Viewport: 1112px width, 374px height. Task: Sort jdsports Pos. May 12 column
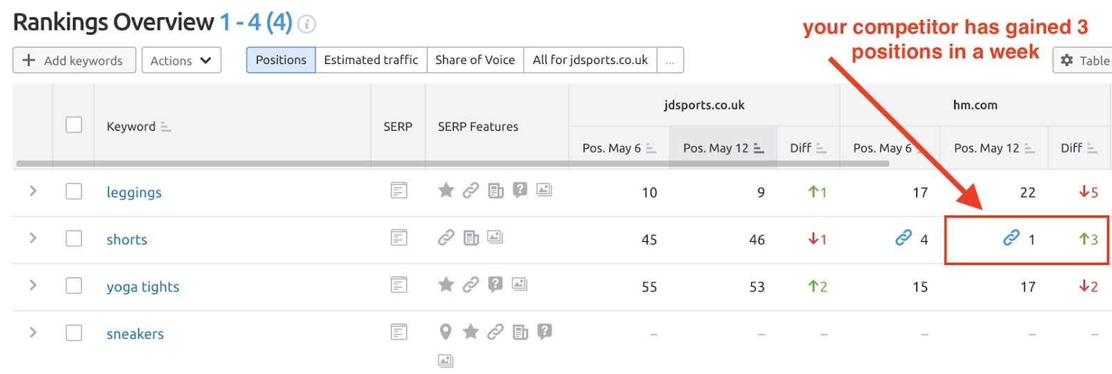(758, 148)
